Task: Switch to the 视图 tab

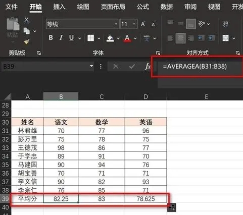Action: (x=214, y=7)
